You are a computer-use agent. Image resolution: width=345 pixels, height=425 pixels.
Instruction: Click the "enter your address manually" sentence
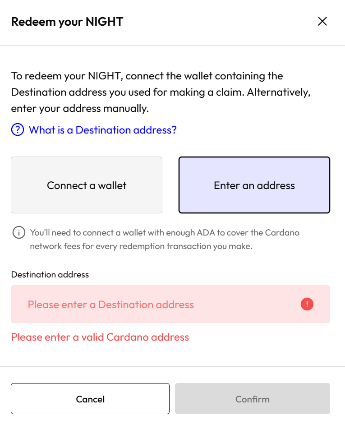pyautogui.click(x=80, y=109)
